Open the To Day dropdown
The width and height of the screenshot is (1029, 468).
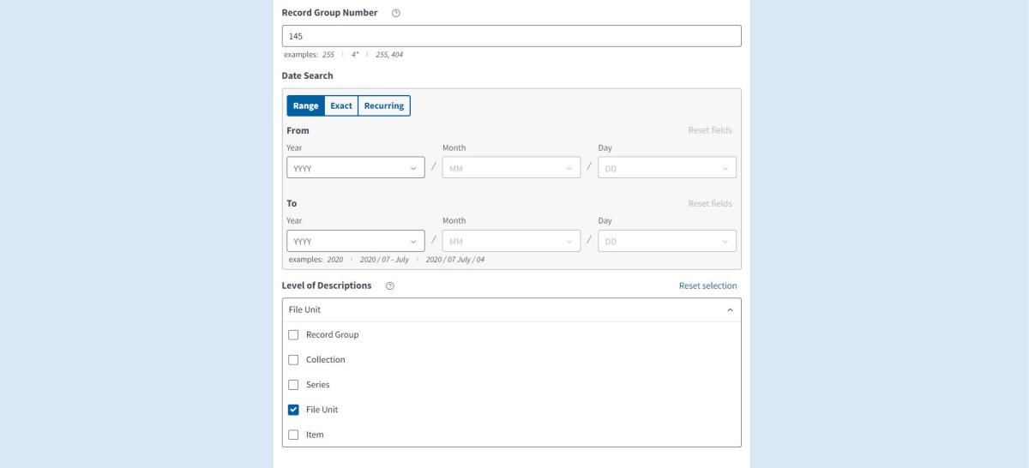[666, 242]
